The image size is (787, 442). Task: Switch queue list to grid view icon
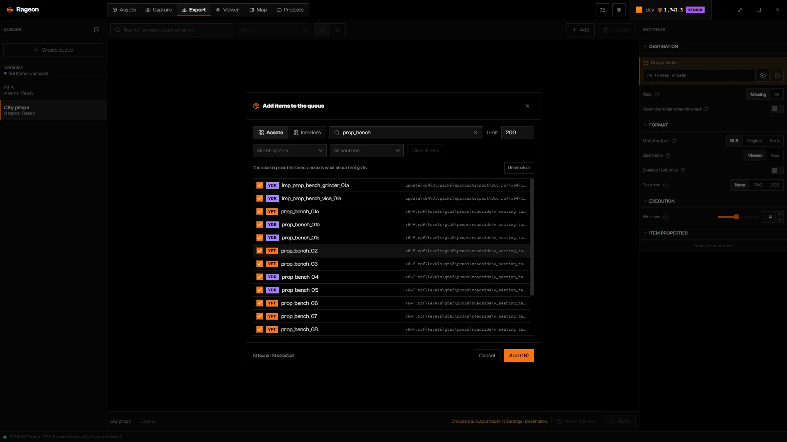click(337, 30)
